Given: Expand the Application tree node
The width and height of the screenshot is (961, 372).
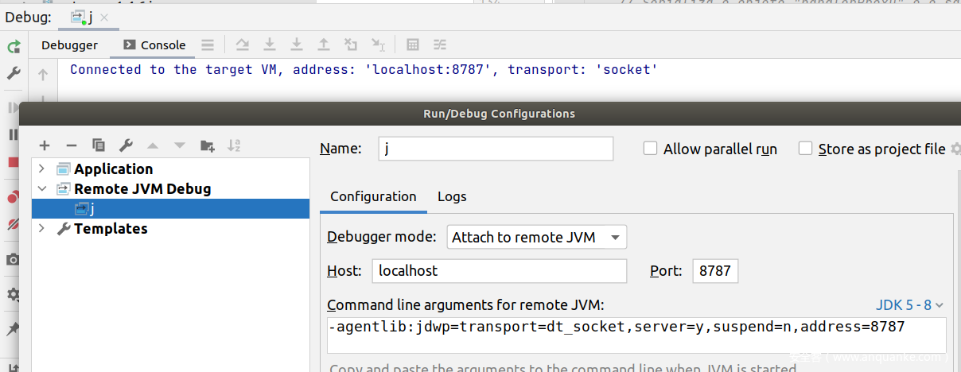Looking at the screenshot, I should tap(41, 169).
